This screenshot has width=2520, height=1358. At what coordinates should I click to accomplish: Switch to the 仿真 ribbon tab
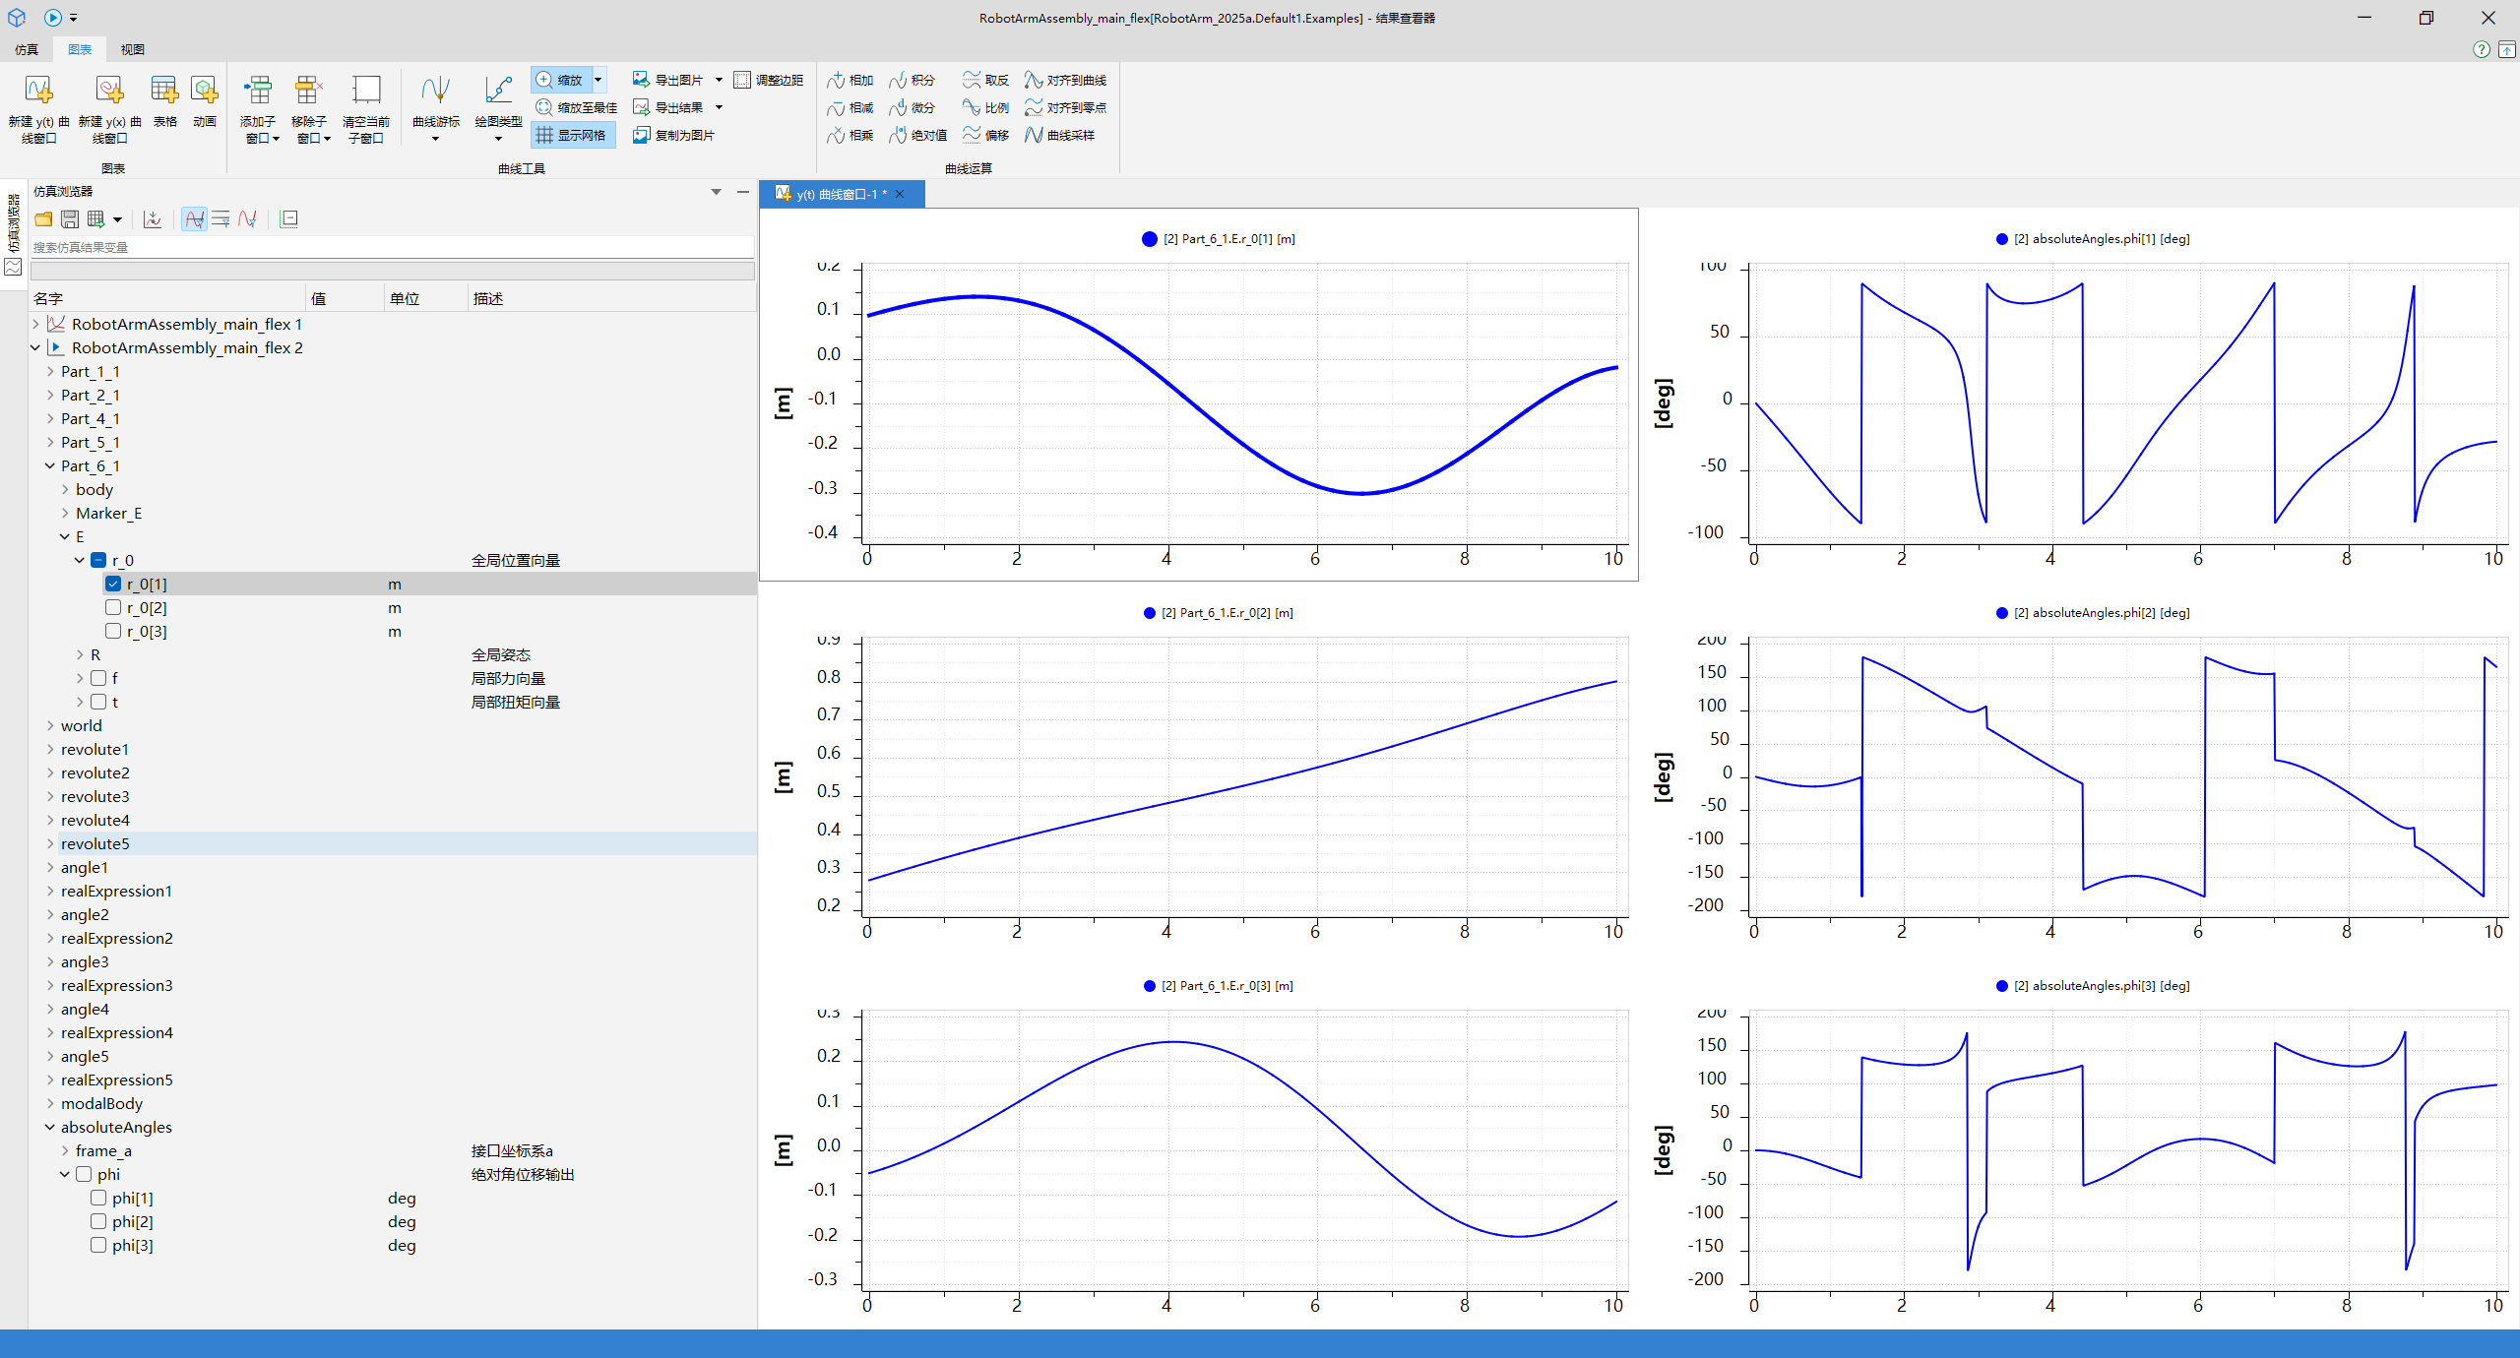point(28,49)
